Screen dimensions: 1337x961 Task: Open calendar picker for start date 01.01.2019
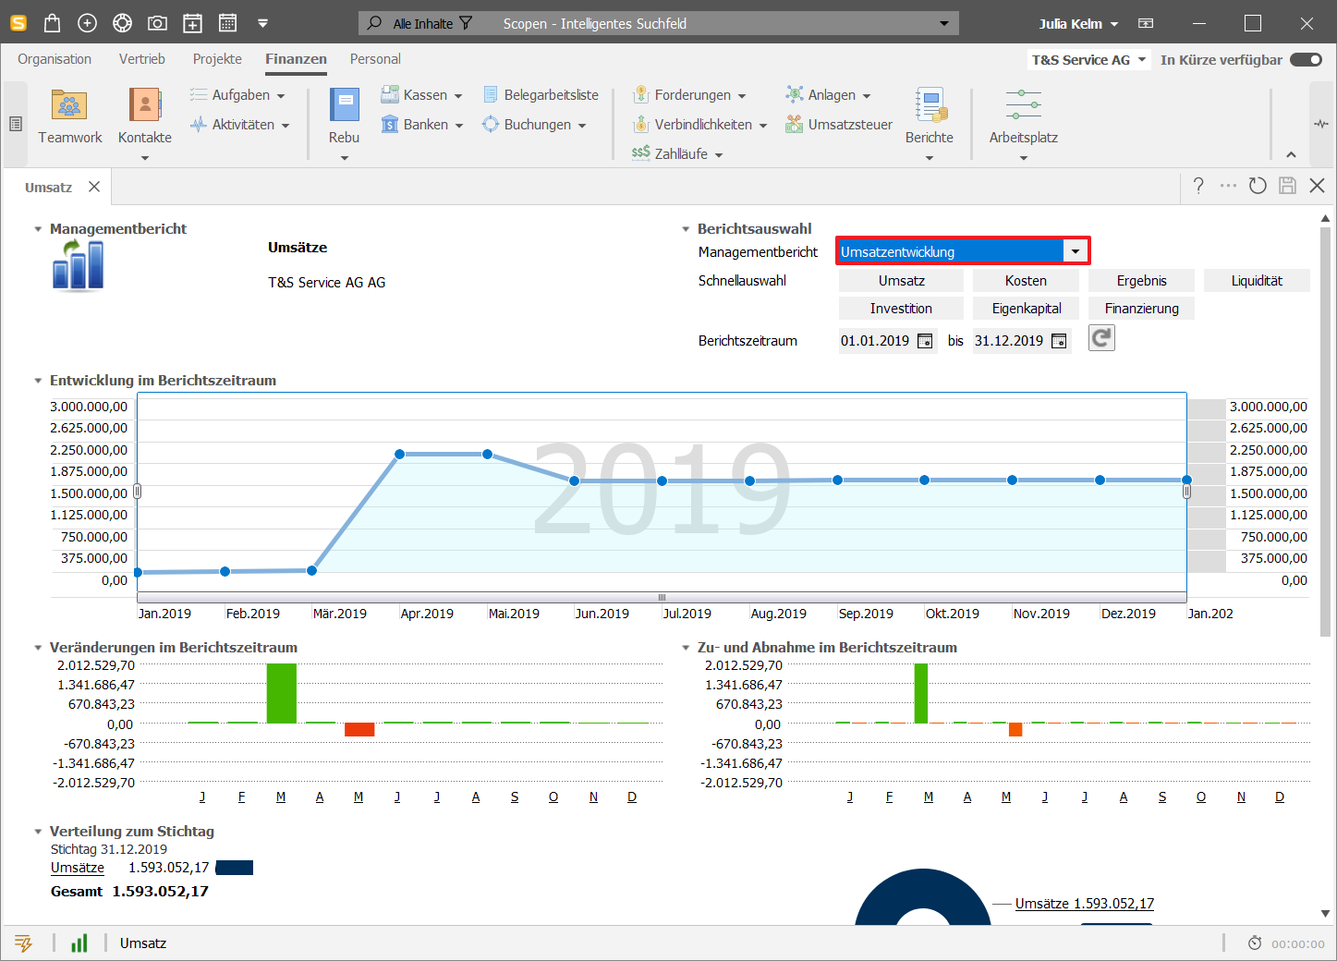point(925,341)
